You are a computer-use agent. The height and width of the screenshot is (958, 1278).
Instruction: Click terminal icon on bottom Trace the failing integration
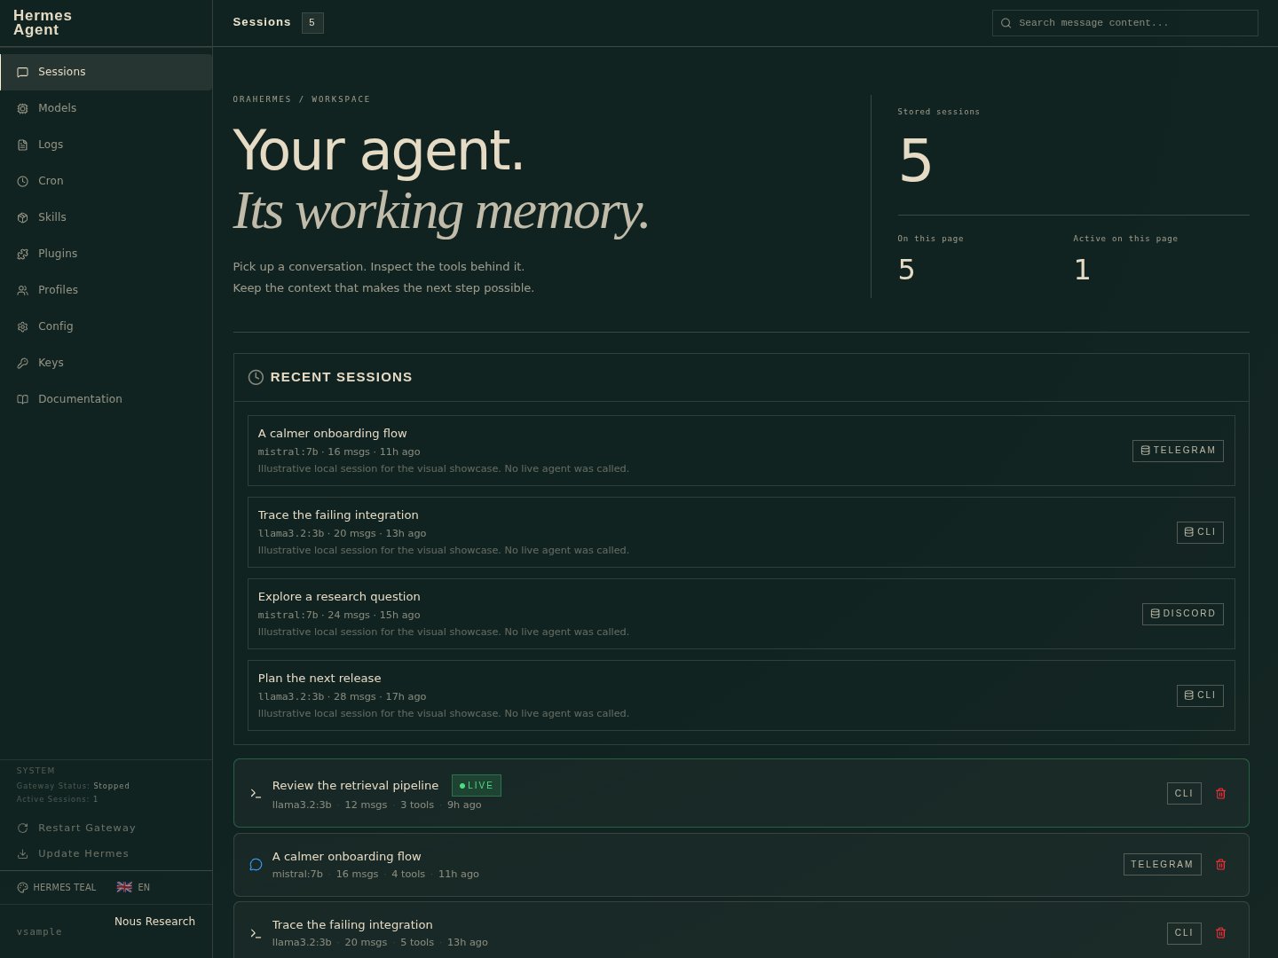(256, 933)
